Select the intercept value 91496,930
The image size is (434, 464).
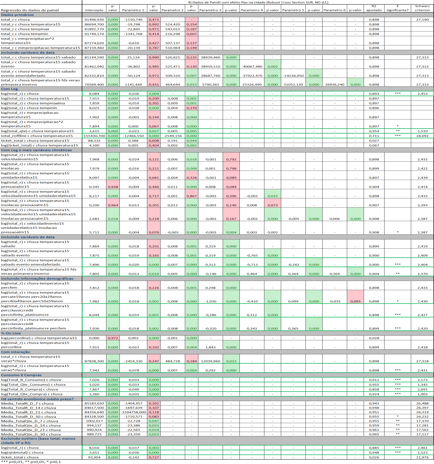[94, 20]
